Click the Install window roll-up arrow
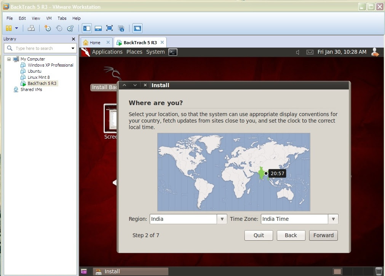Image resolution: width=385 pixels, height=276 pixels. click(125, 85)
